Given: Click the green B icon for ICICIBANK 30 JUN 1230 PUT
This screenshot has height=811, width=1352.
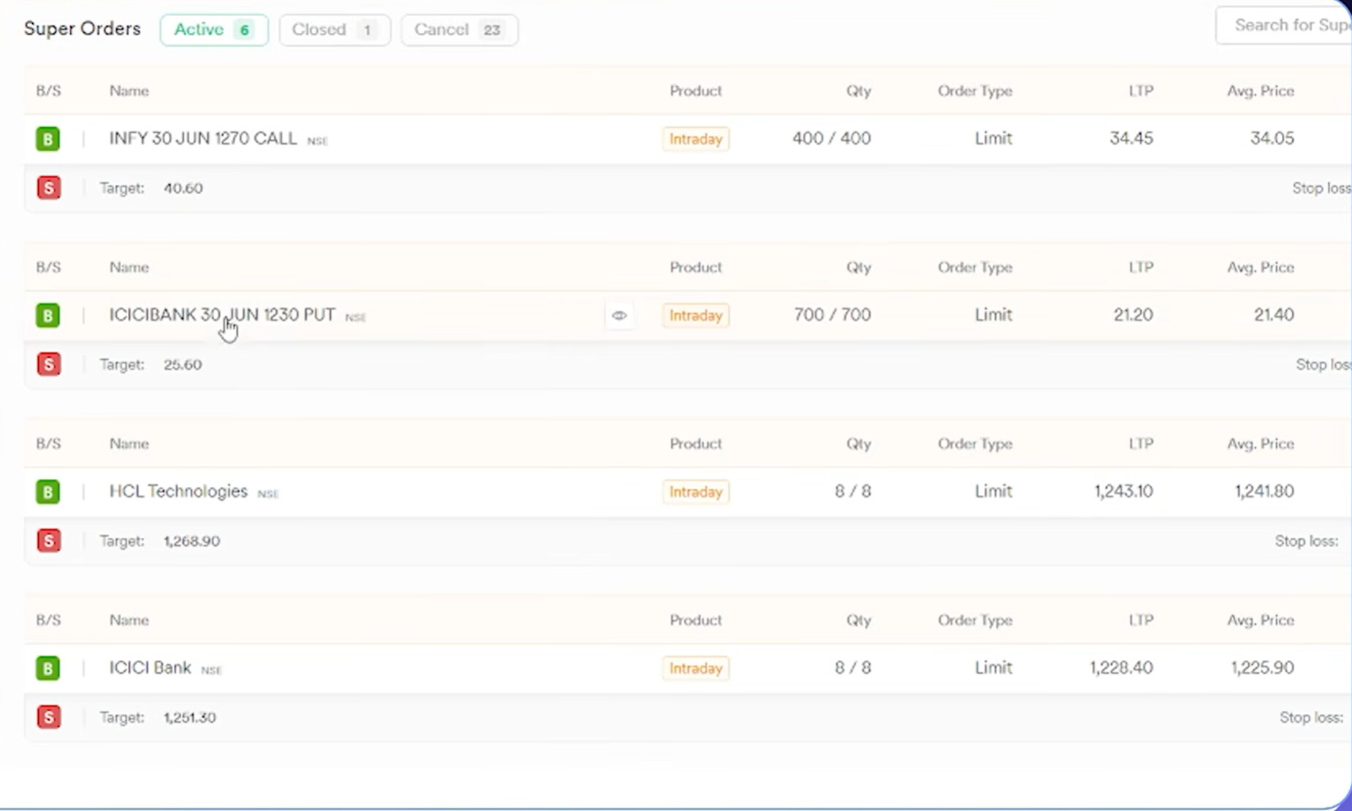Looking at the screenshot, I should coord(47,315).
